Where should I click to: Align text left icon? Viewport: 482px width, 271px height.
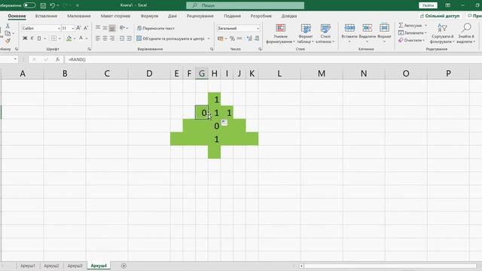98,38
